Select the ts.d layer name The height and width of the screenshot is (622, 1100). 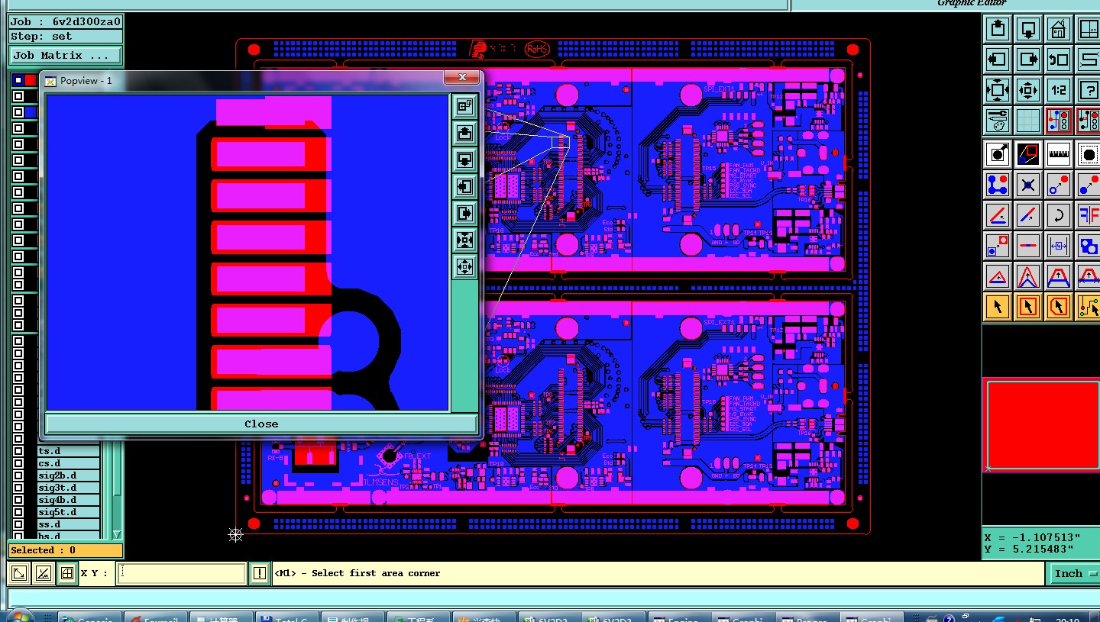[69, 451]
